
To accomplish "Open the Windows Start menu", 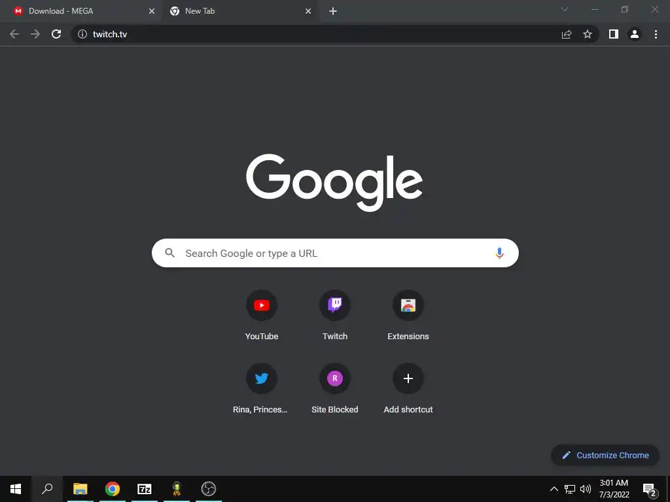I will pos(16,489).
